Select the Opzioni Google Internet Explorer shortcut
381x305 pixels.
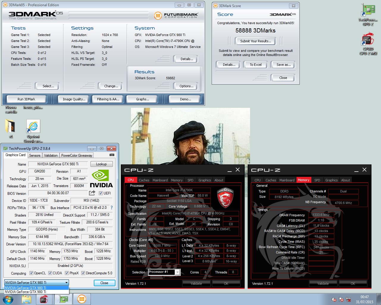click(x=33, y=131)
